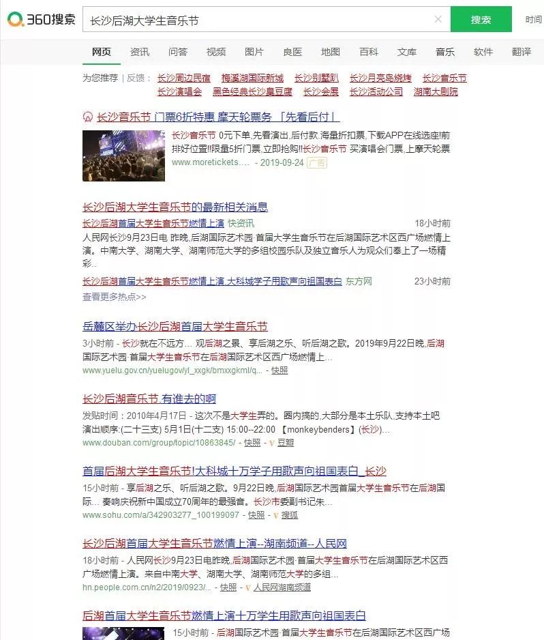Open the 地图 tab
This screenshot has width=544, height=640.
click(331, 52)
